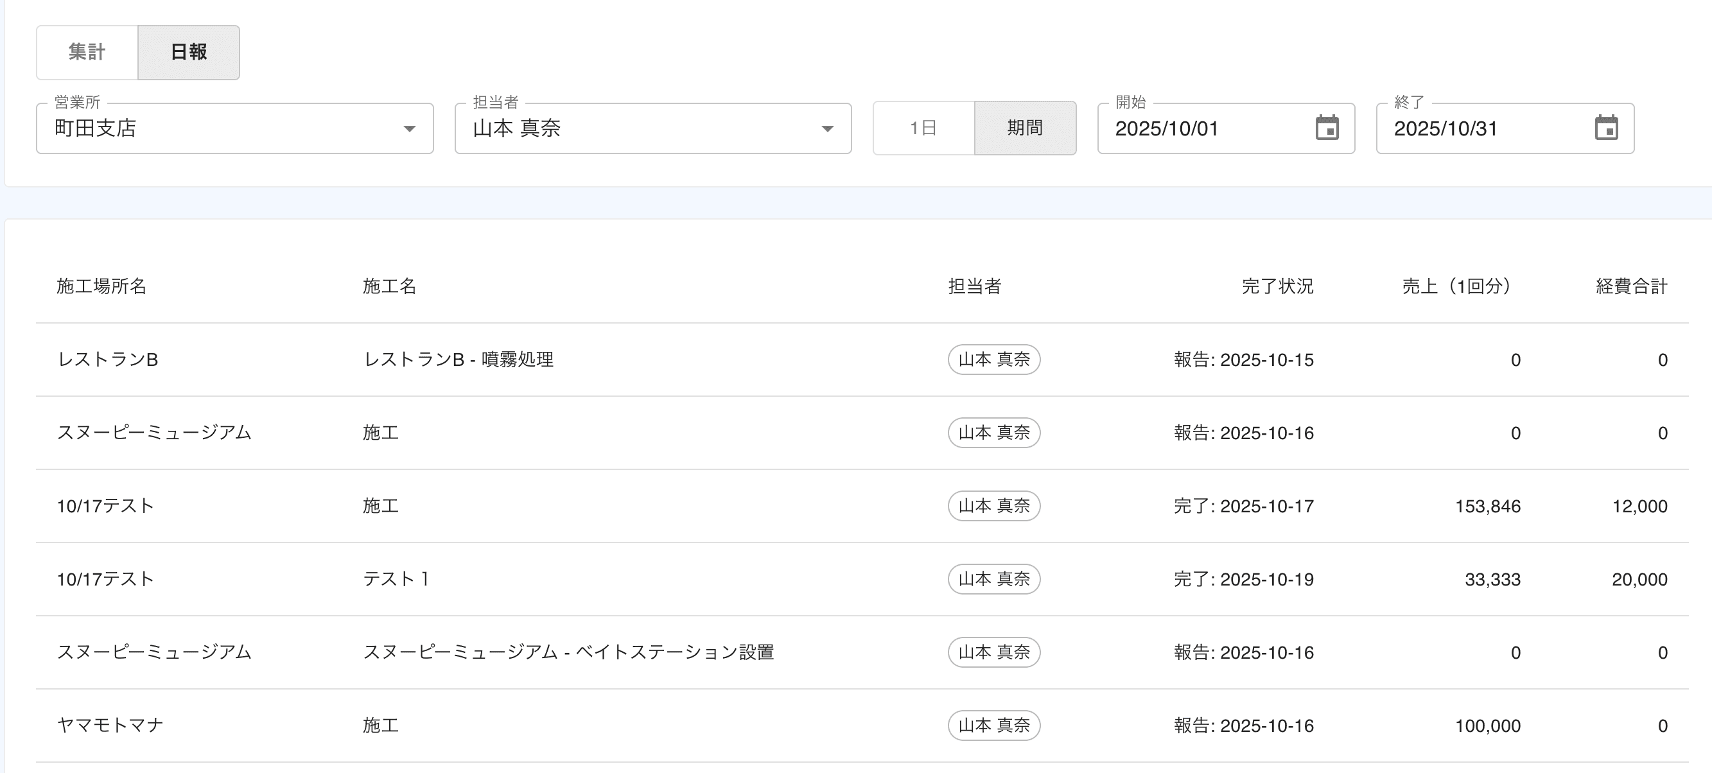Select the 日報 tab

[x=189, y=52]
